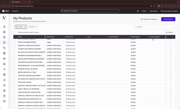Click the Vori brand logo in top bar

click(x=5, y=11)
